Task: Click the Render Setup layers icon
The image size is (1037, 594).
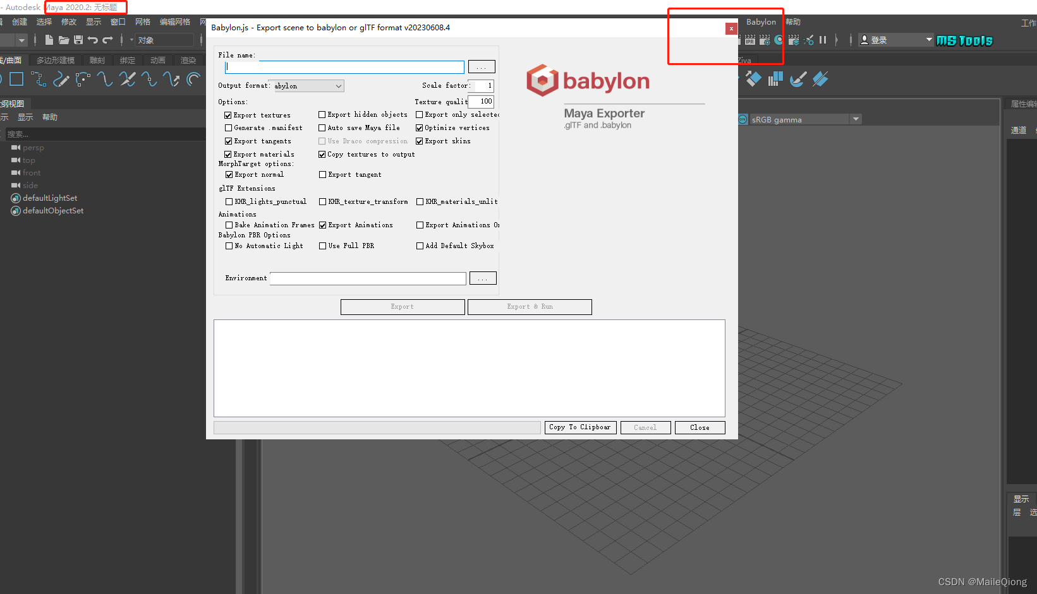Action: (x=794, y=40)
